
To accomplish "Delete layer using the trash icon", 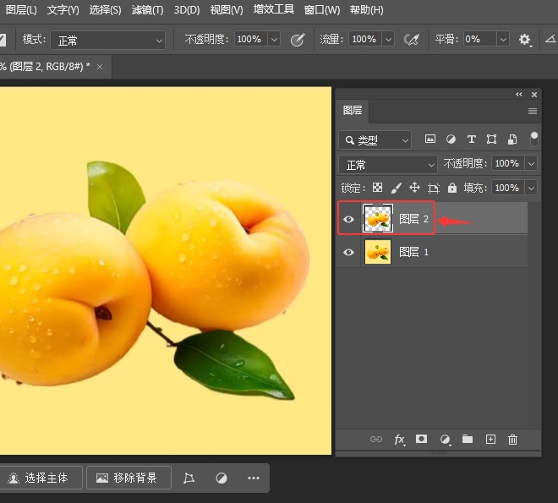I will coord(512,440).
